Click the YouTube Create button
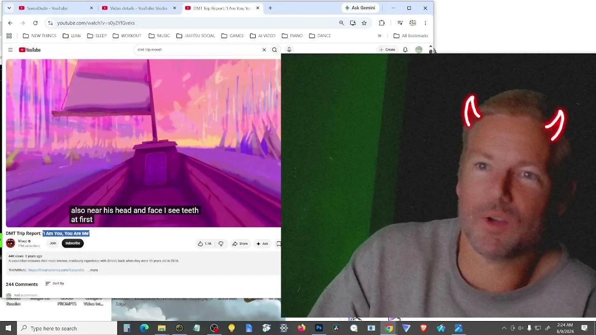Image resolution: width=596 pixels, height=335 pixels. click(x=387, y=50)
